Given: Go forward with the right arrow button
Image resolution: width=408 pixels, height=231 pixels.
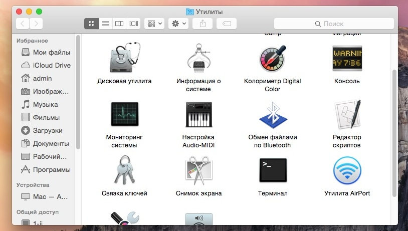Looking at the screenshot, I should pyautogui.click(x=36, y=24).
